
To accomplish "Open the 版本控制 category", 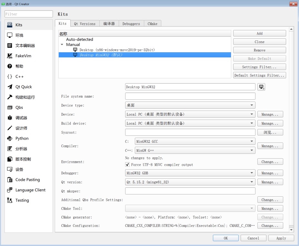I will coord(29,159).
